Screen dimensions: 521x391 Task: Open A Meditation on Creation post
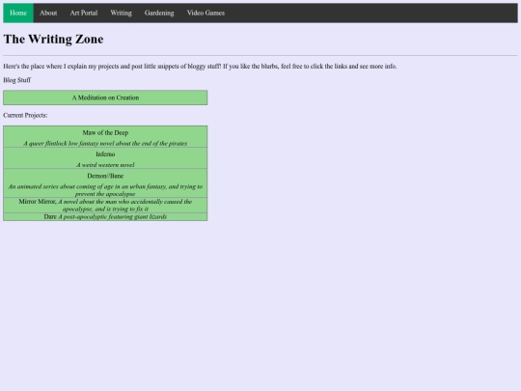pos(105,98)
